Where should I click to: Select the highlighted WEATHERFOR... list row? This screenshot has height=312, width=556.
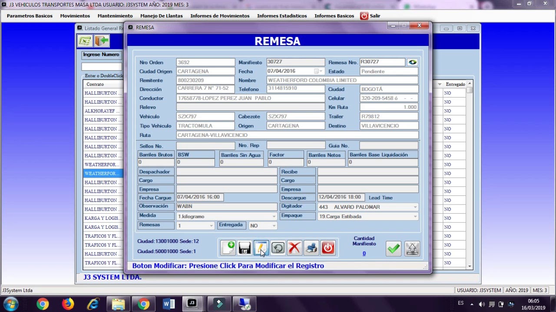tap(103, 173)
